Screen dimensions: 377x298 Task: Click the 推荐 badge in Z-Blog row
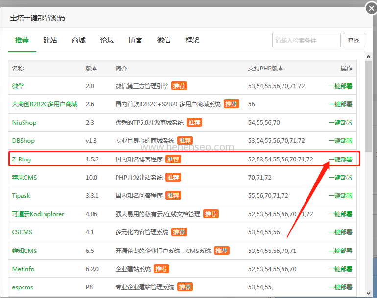click(173, 160)
